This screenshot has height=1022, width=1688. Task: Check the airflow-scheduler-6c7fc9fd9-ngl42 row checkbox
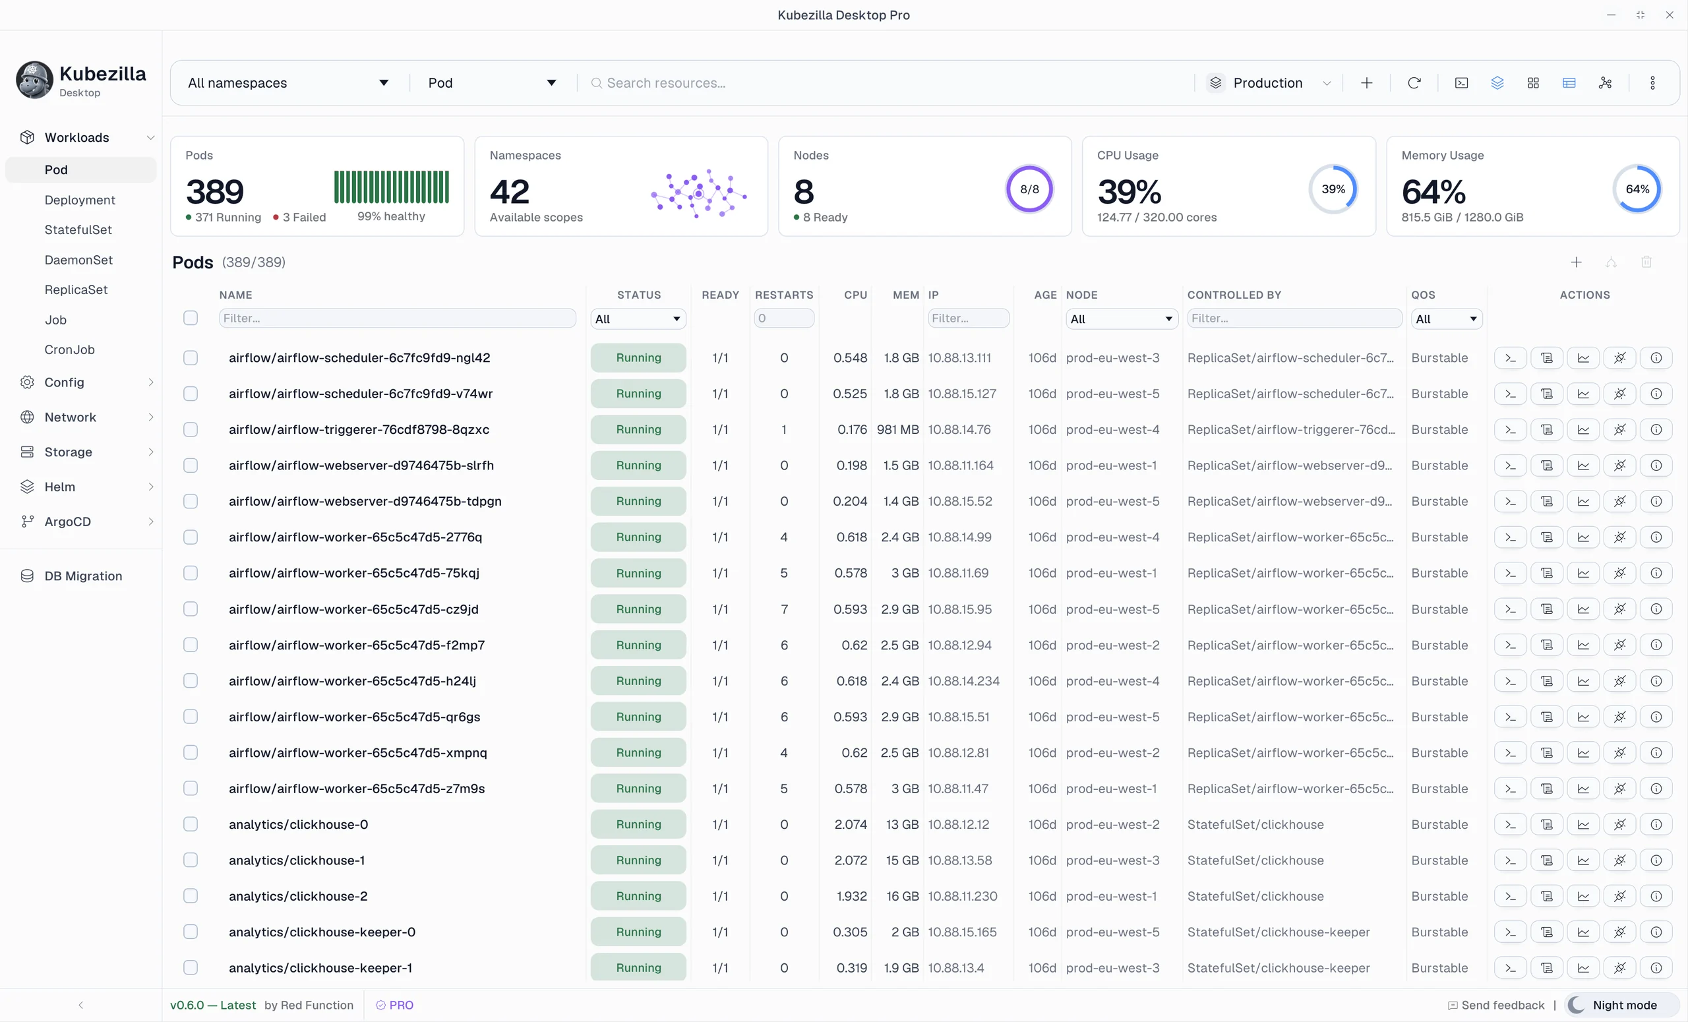[x=191, y=357]
